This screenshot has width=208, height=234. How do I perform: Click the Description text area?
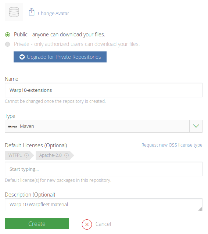pos(104,205)
